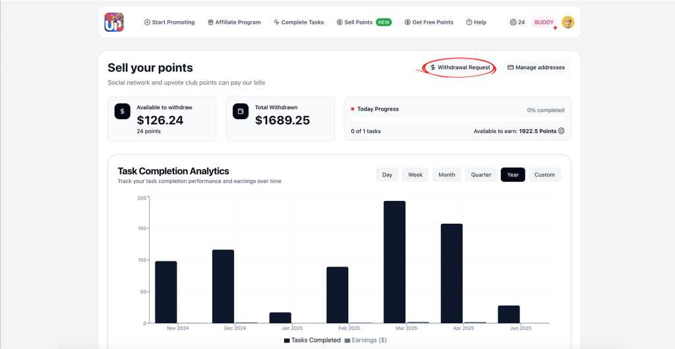Viewport: 675px width, 349px height.
Task: Click the BUDDY badge
Action: 544,22
